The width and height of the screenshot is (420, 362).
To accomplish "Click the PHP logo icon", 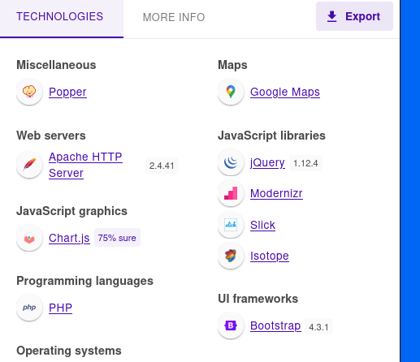I will [x=29, y=308].
